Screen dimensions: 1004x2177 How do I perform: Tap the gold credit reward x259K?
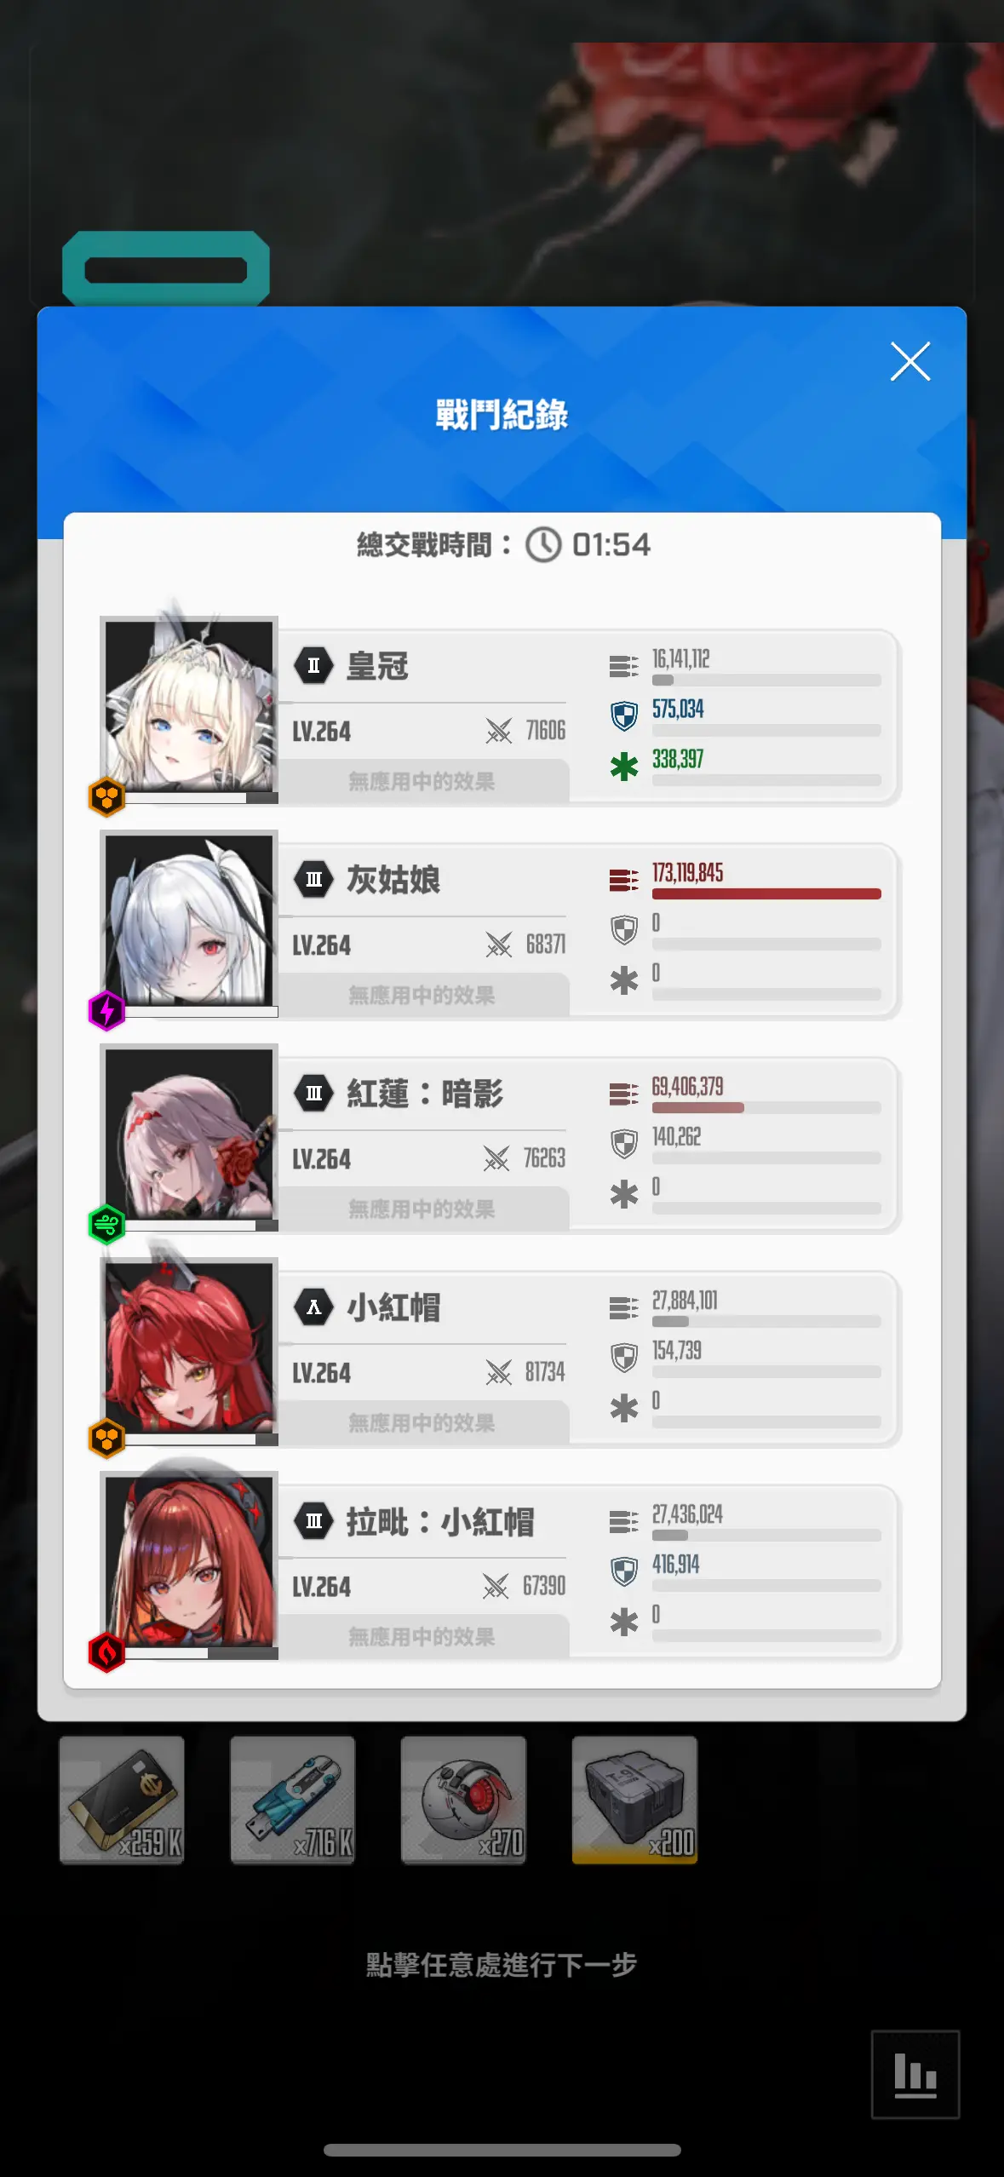(x=122, y=1800)
